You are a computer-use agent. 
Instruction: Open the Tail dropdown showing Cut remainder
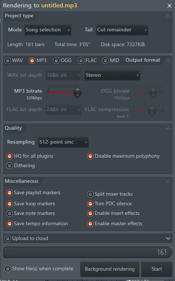[122, 30]
